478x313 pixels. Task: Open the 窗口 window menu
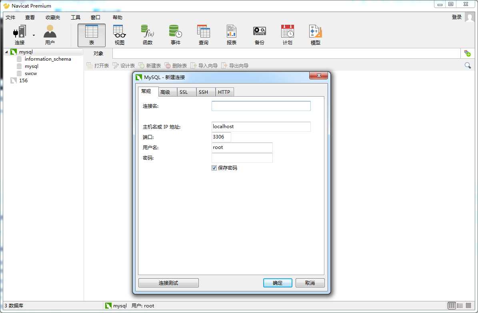click(x=96, y=17)
